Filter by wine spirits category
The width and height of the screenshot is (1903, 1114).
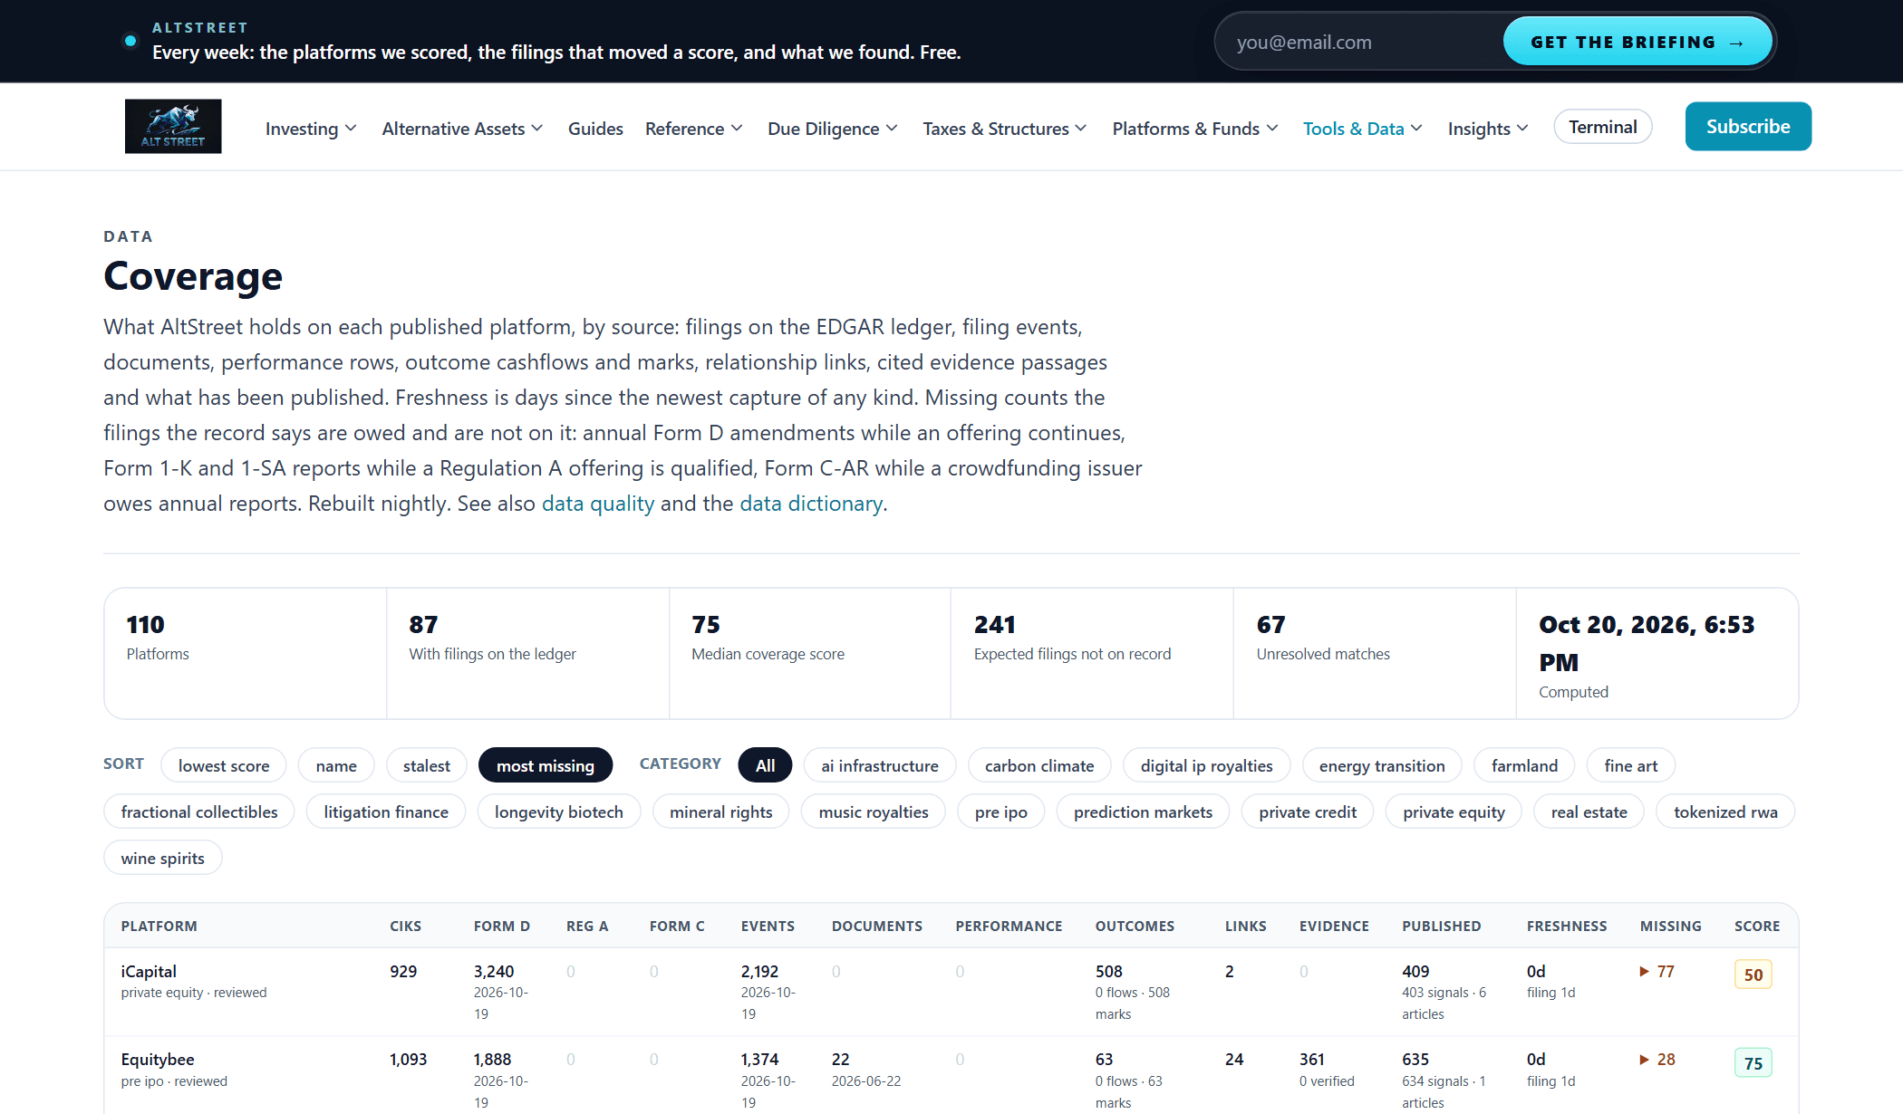[163, 858]
